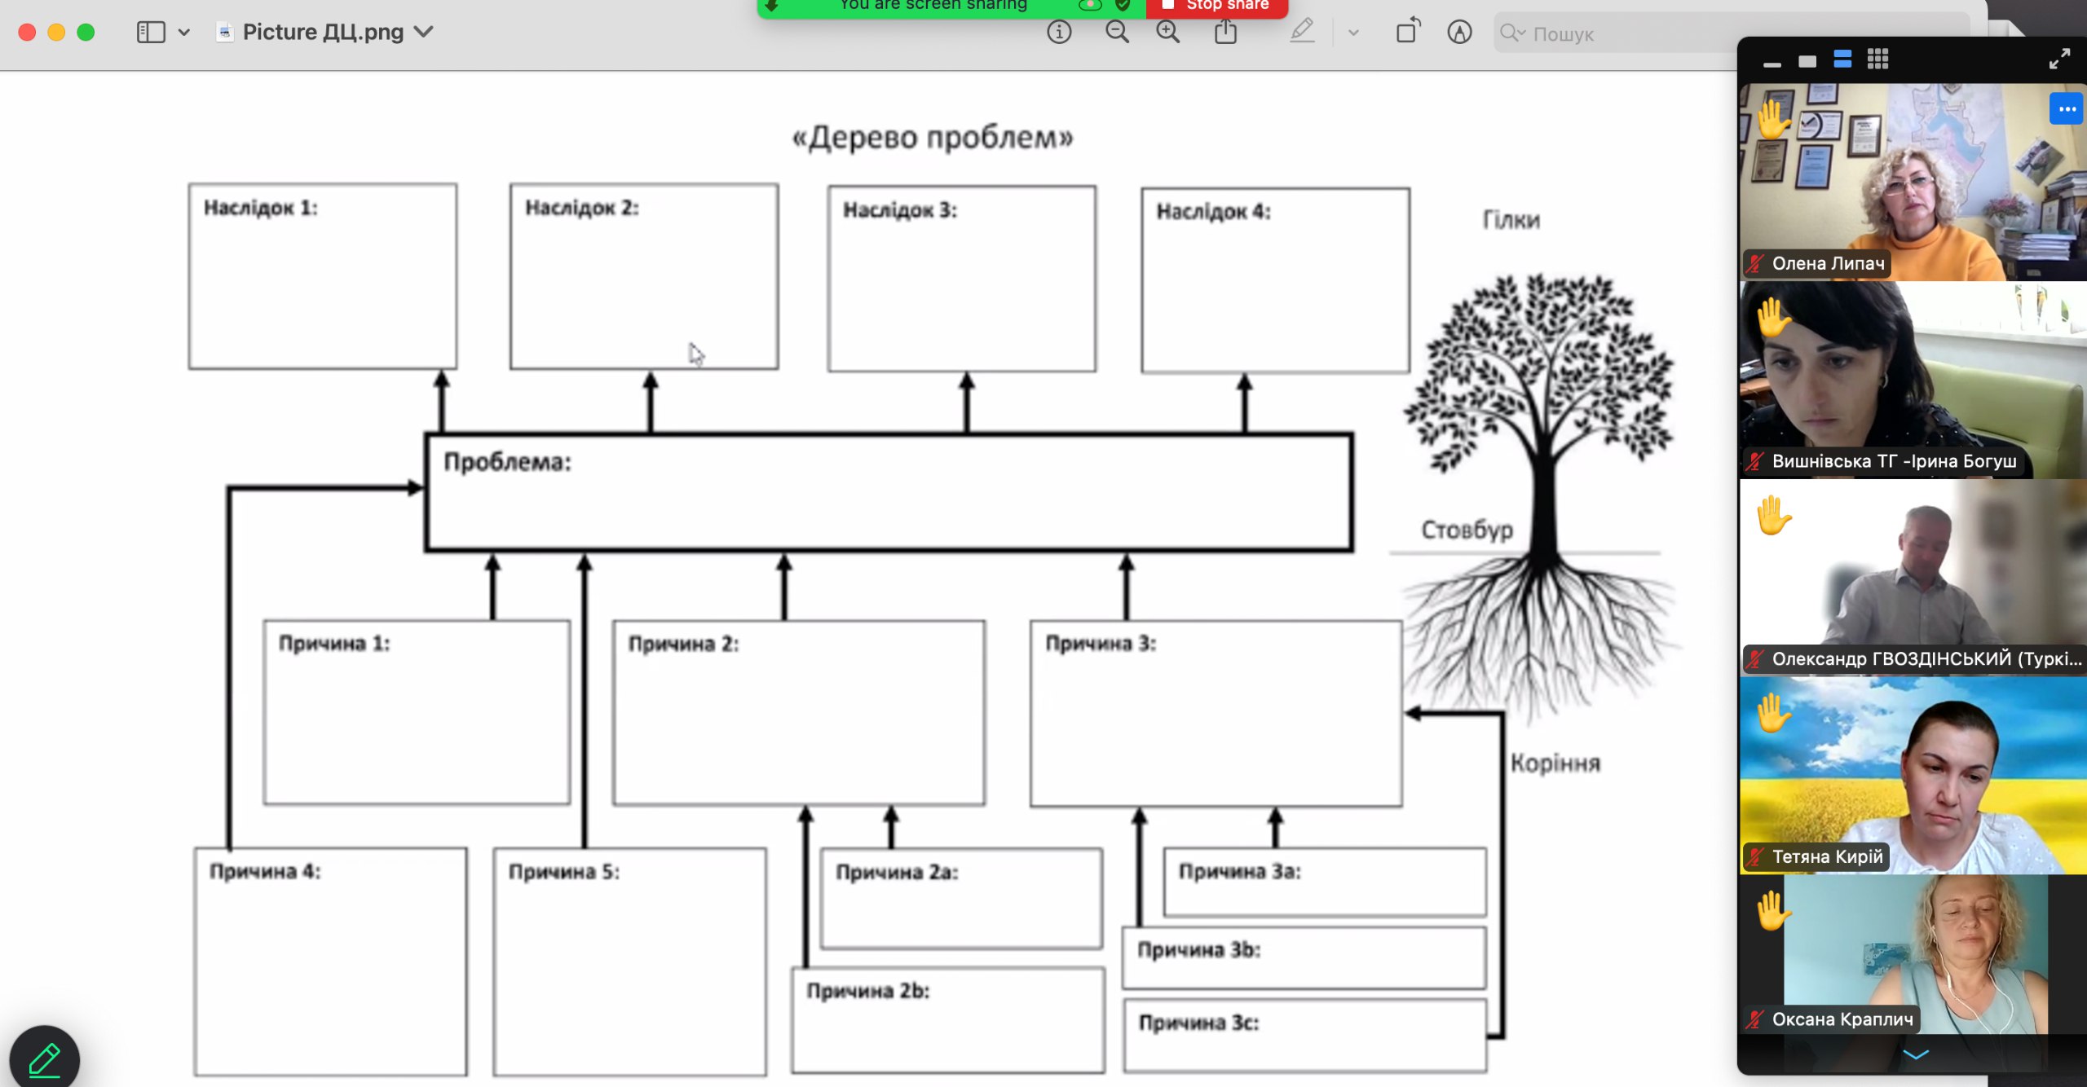Click the Олена Липач name label
This screenshot has height=1087, width=2087.
(x=1829, y=264)
